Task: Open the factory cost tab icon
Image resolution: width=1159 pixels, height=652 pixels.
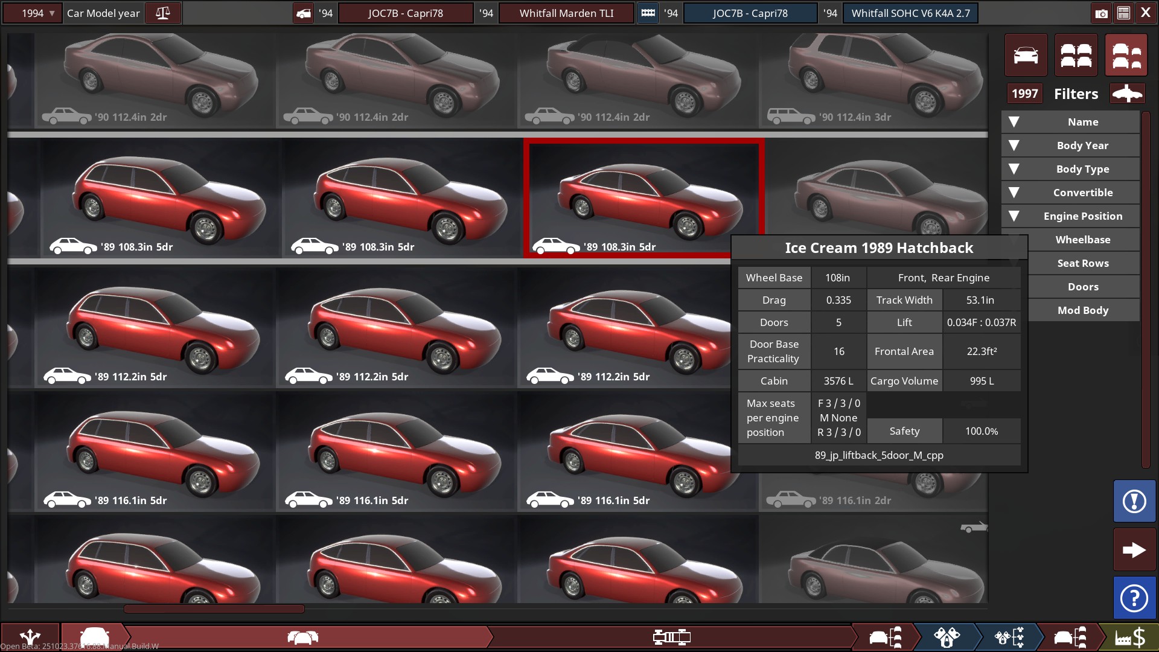Action: coord(1129,638)
